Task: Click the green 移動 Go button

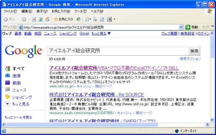Action: (x=192, y=27)
